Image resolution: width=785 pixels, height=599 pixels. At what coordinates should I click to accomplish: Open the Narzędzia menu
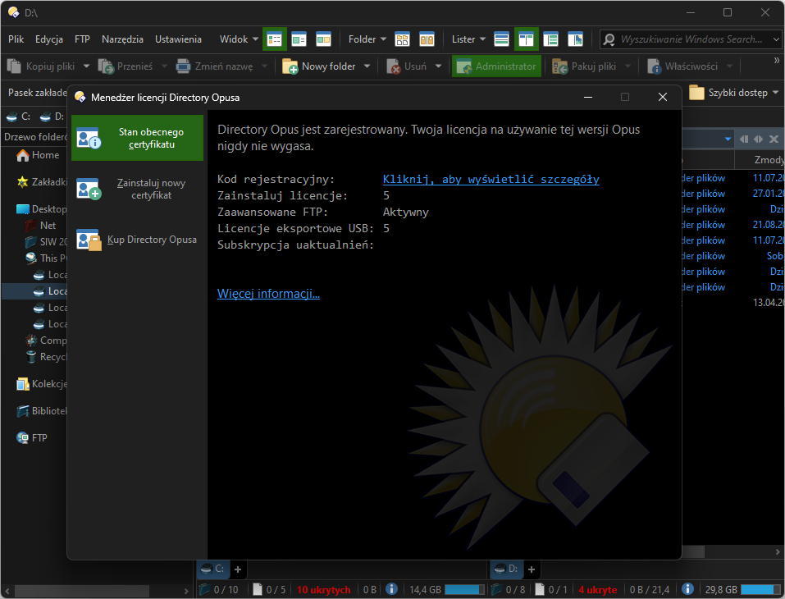click(122, 39)
